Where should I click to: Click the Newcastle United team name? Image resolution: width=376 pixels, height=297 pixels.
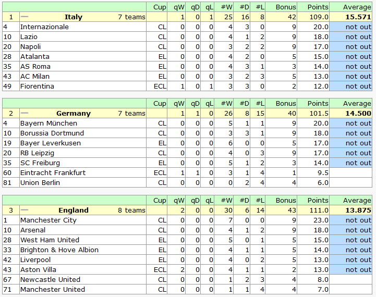tap(50, 280)
